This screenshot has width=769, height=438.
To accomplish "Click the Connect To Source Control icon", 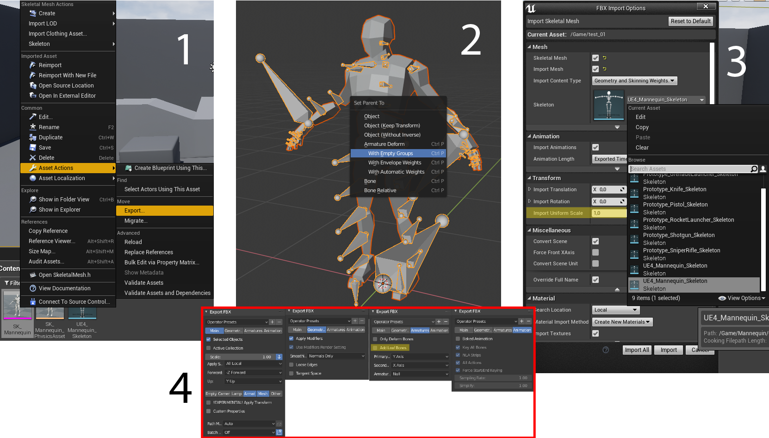I will pyautogui.click(x=33, y=302).
